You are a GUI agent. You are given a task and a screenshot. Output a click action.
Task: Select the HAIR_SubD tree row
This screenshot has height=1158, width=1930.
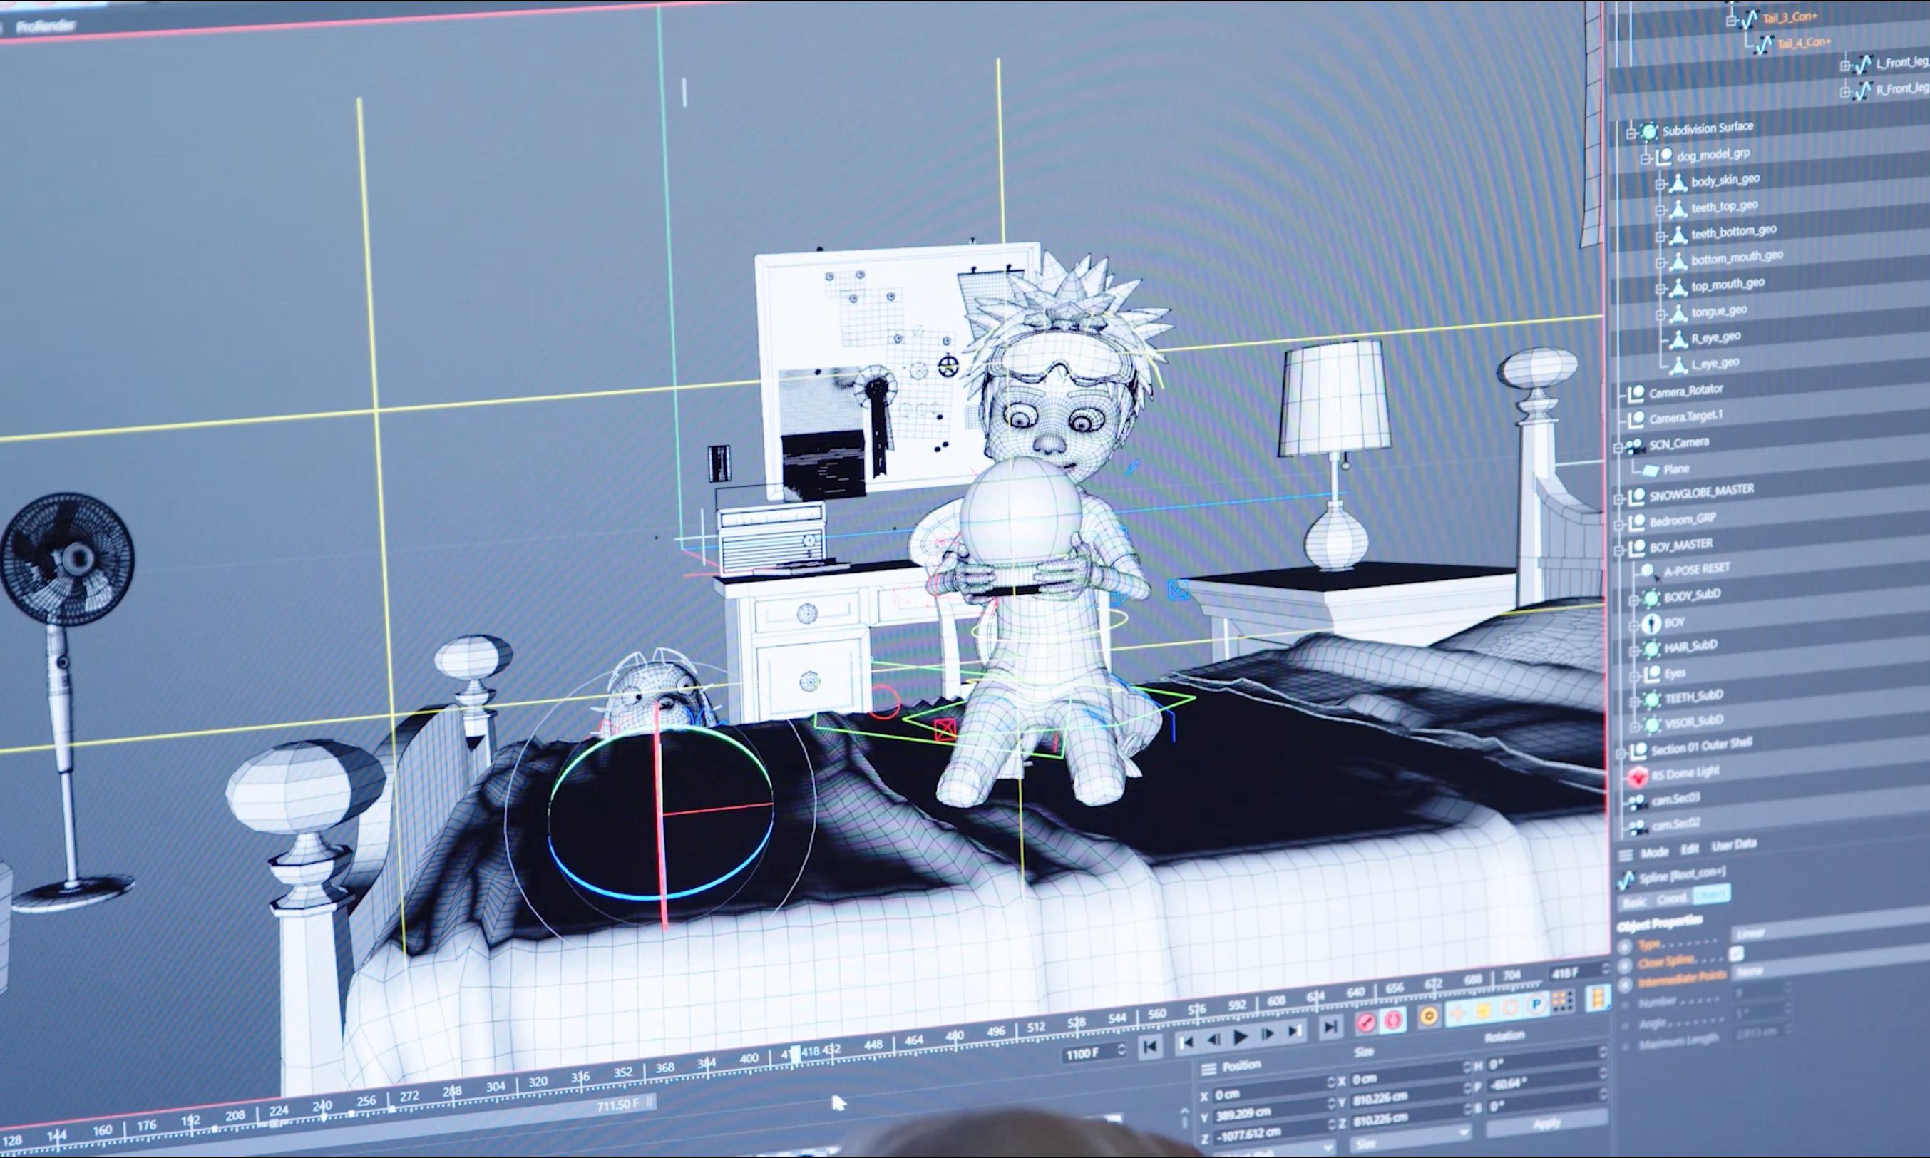pos(1771,643)
